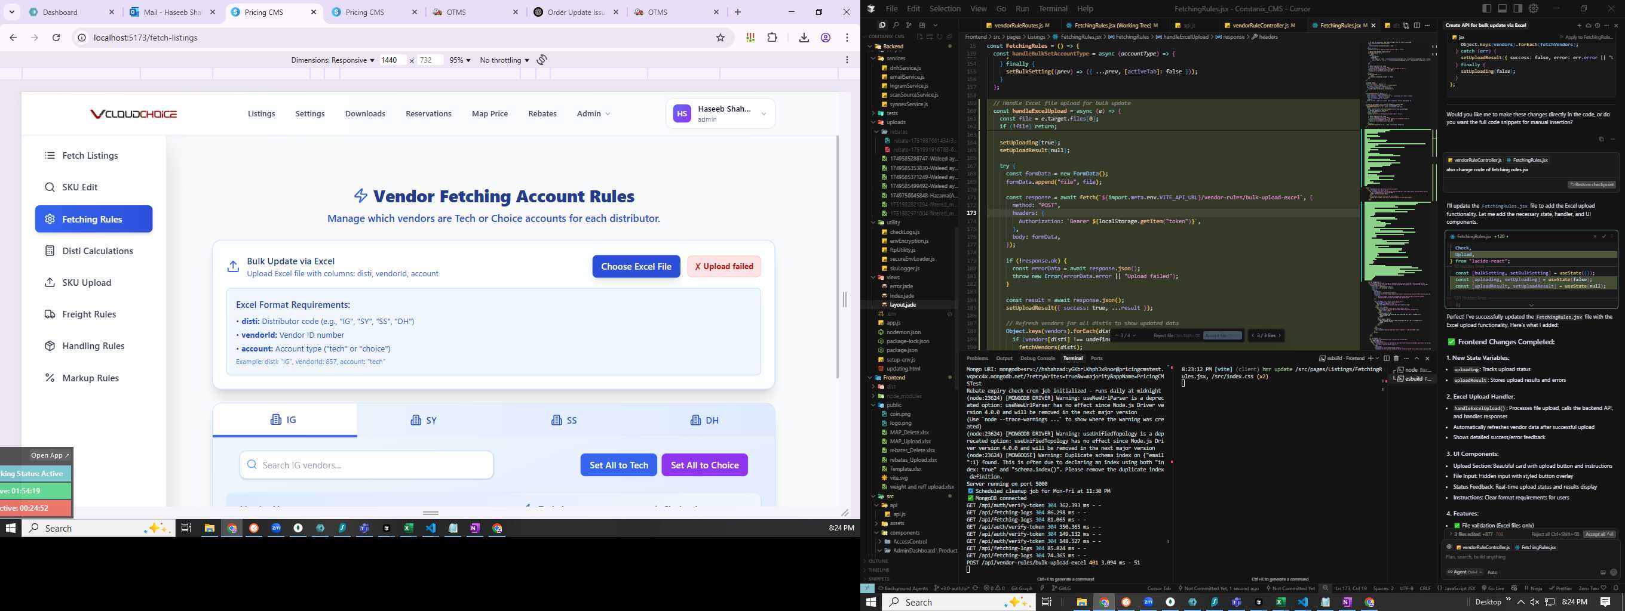1625x611 pixels.
Task: Reload the page in Chrome
Action: 56,38
